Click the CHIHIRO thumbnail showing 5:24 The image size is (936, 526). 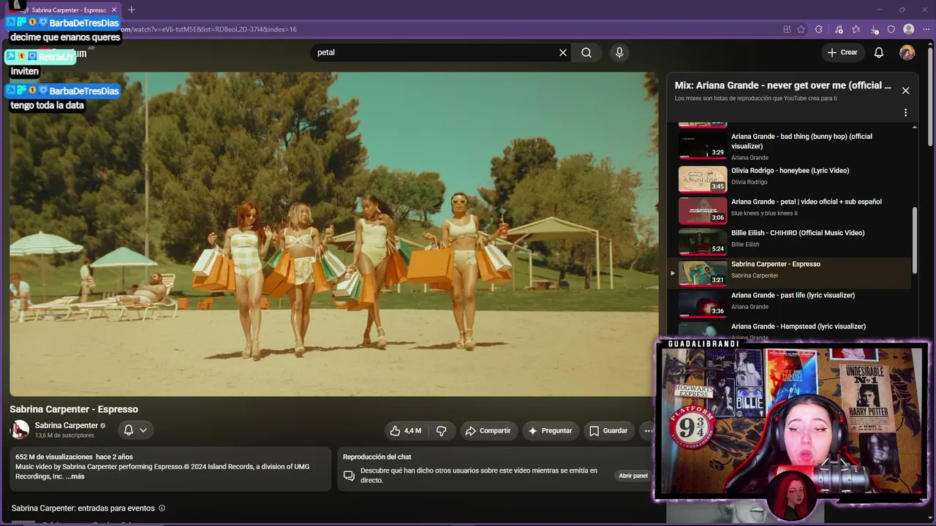pyautogui.click(x=703, y=242)
